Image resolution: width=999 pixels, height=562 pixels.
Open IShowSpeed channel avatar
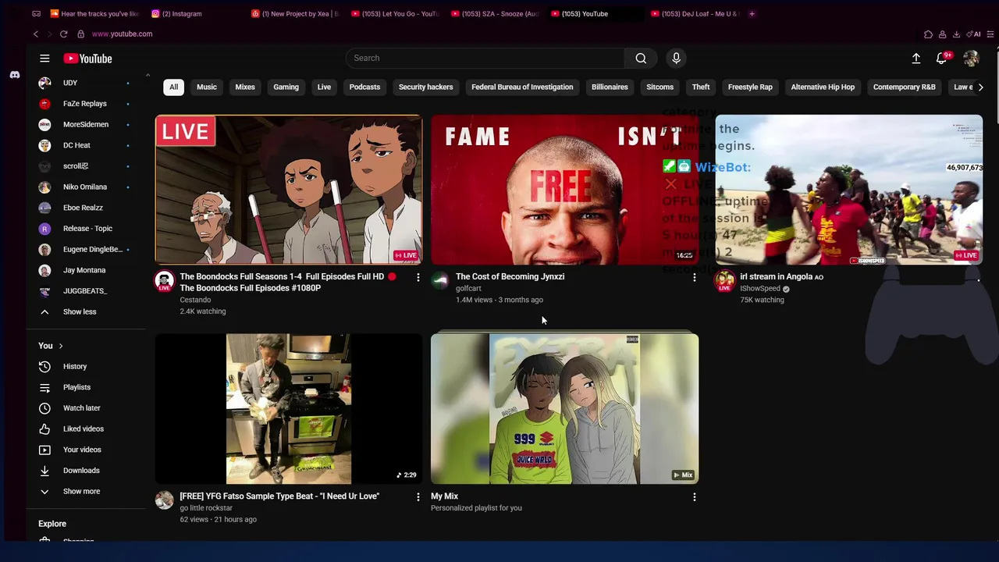[x=724, y=281]
